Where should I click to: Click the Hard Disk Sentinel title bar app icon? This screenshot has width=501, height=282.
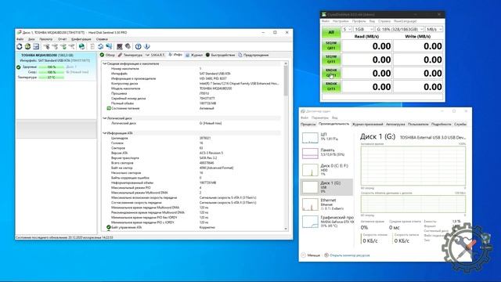coord(19,33)
